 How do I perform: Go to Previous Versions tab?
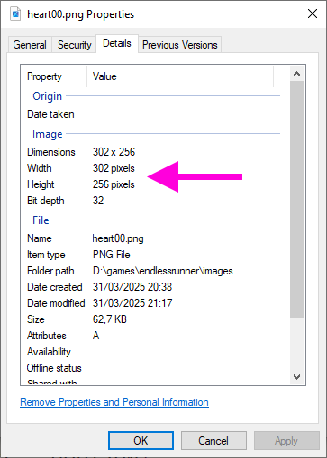(180, 45)
